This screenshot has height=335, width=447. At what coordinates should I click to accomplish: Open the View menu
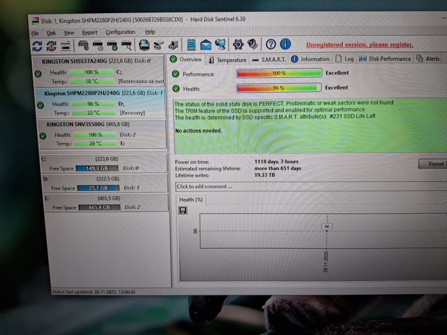pos(69,33)
